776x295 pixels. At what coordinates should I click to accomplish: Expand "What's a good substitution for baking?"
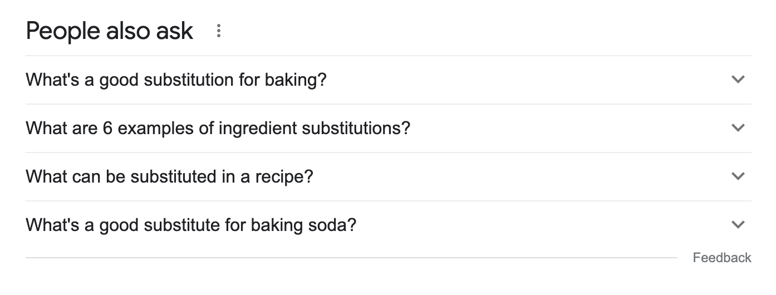[176, 80]
